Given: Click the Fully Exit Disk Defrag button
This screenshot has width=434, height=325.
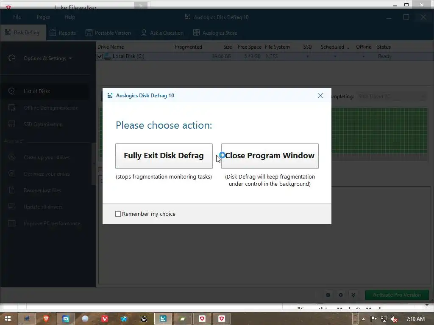Looking at the screenshot, I should pyautogui.click(x=164, y=156).
